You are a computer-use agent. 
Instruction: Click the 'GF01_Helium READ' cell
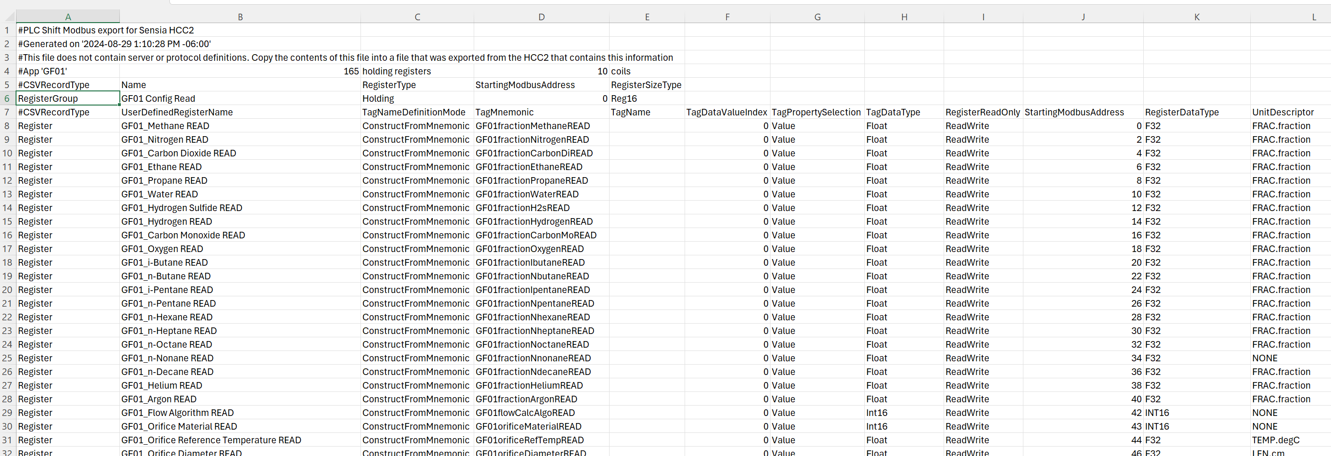point(162,385)
